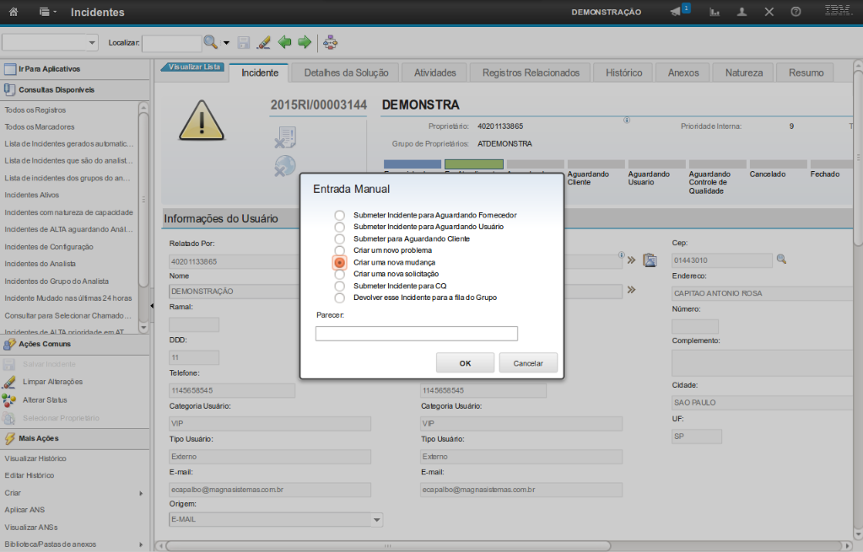The image size is (863, 552).
Task: Click the search magnifier icon beside Localizar
Action: pyautogui.click(x=210, y=42)
